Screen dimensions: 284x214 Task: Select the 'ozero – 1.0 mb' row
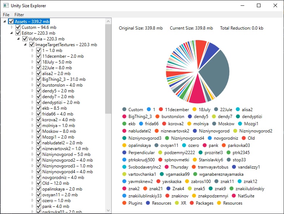click(x=56, y=201)
